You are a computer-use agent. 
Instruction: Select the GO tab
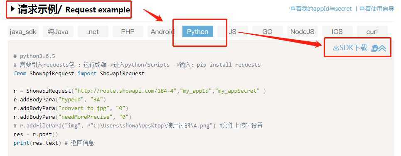[x=268, y=31]
